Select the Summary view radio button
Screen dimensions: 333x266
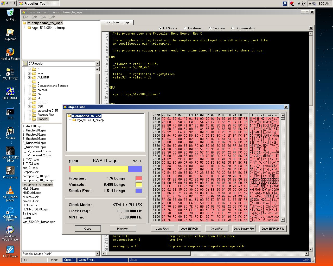coord(210,28)
